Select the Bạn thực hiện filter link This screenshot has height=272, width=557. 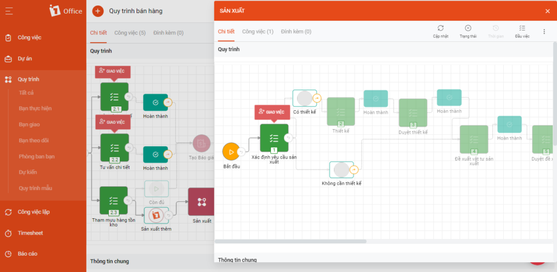pyautogui.click(x=32, y=108)
